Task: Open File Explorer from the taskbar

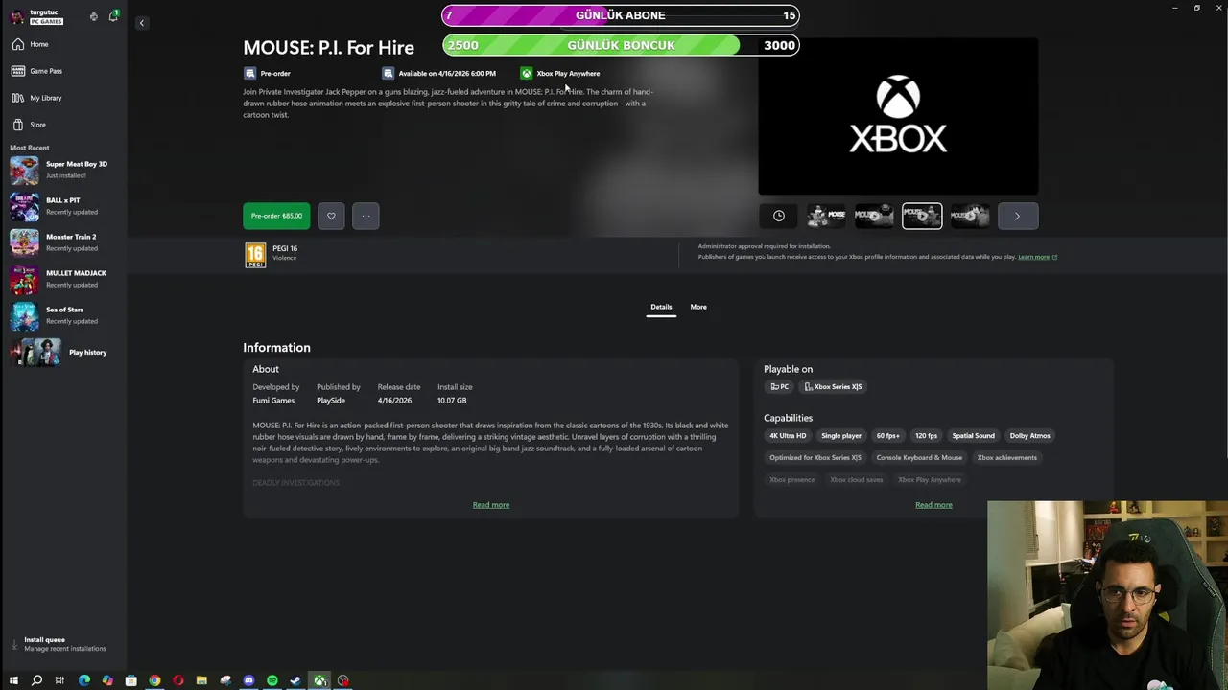Action: pyautogui.click(x=201, y=680)
